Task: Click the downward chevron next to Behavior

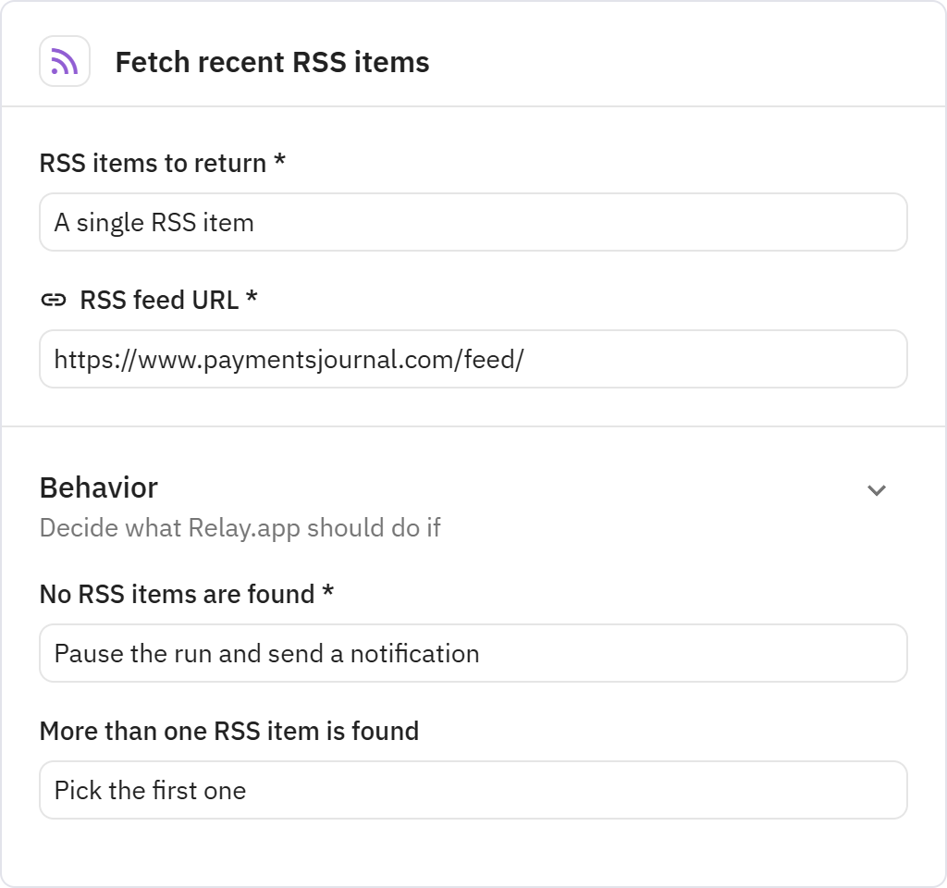Action: click(877, 488)
